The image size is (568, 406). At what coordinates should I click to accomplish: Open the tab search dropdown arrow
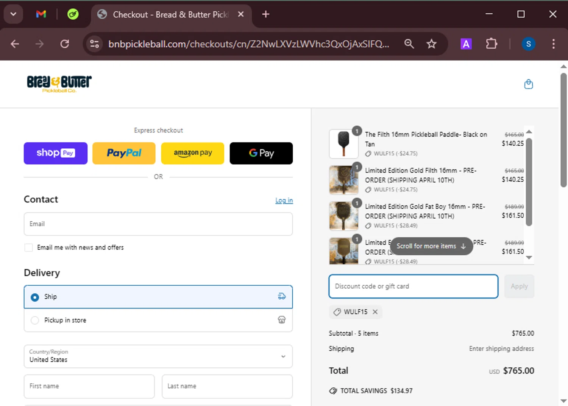(x=14, y=14)
